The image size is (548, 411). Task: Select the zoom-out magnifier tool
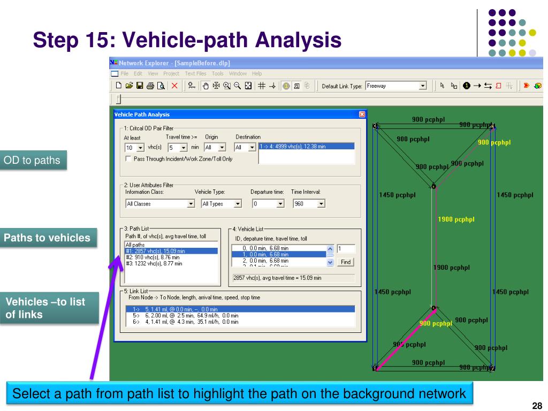coord(237,86)
